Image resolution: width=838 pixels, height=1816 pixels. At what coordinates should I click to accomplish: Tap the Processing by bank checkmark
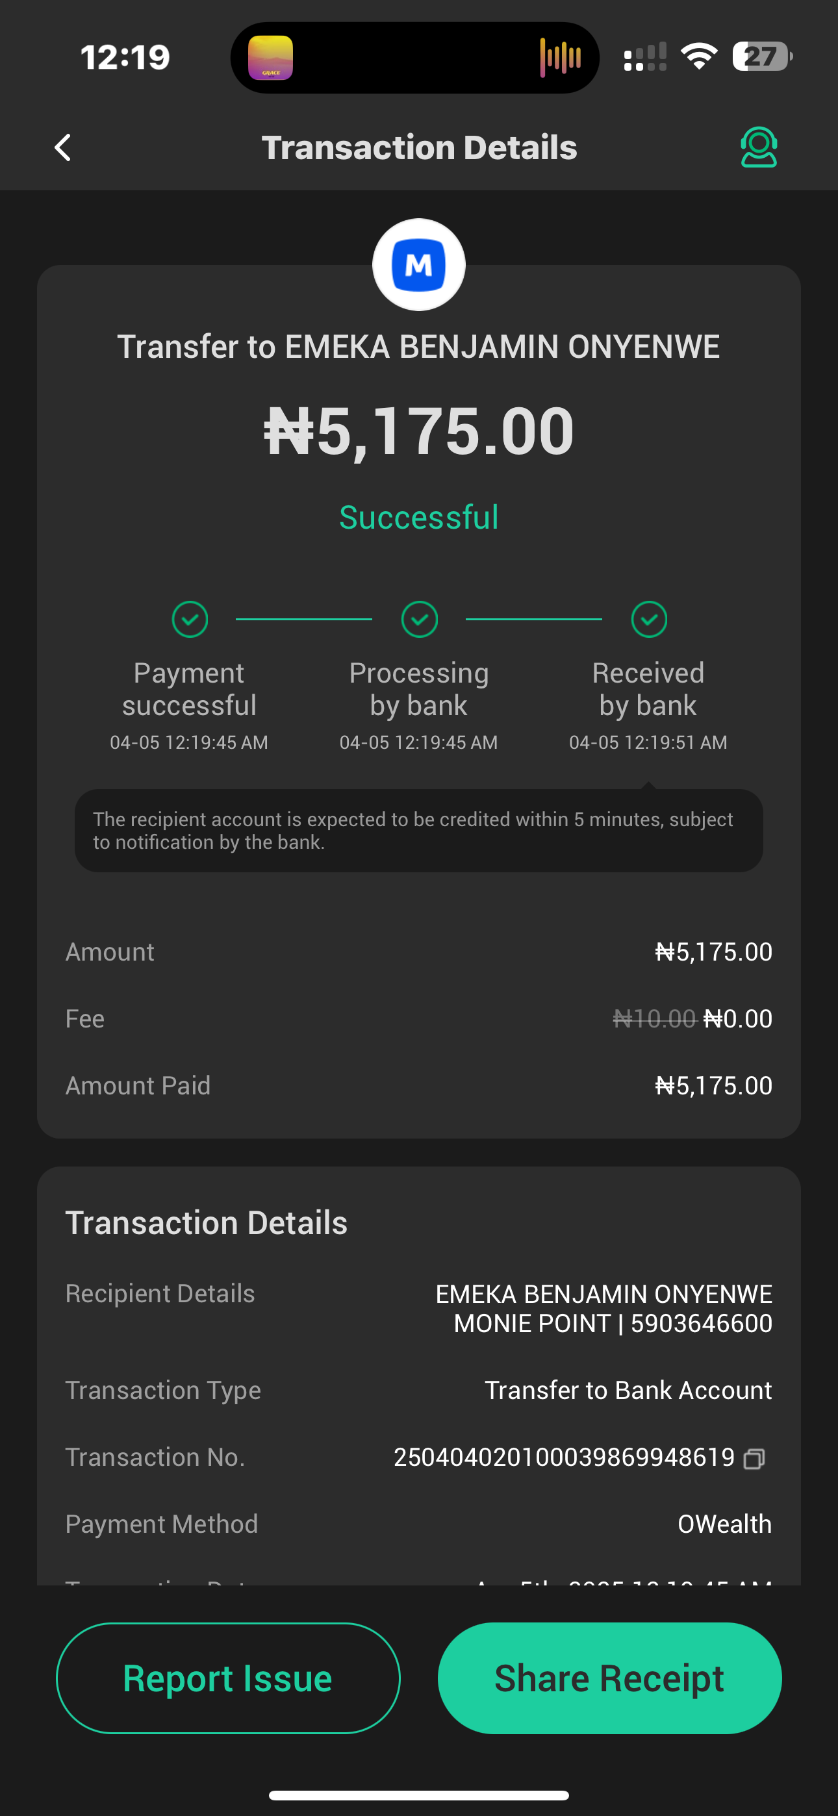tap(419, 620)
